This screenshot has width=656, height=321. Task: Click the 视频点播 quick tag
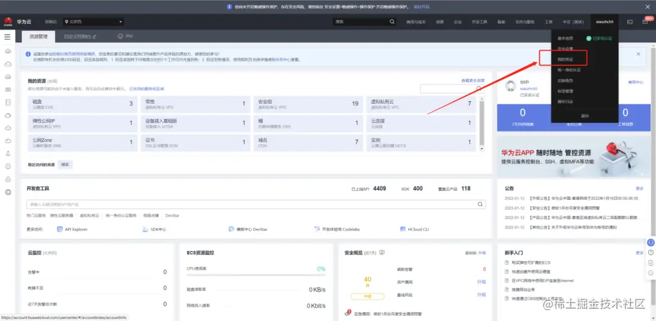151,215
